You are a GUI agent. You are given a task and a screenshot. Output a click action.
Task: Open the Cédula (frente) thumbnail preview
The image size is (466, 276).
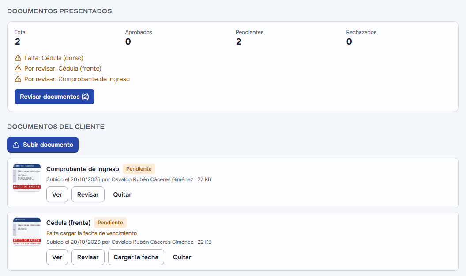point(27,231)
